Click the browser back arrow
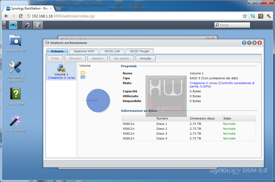This screenshot has width=275, height=182. coord(6,16)
